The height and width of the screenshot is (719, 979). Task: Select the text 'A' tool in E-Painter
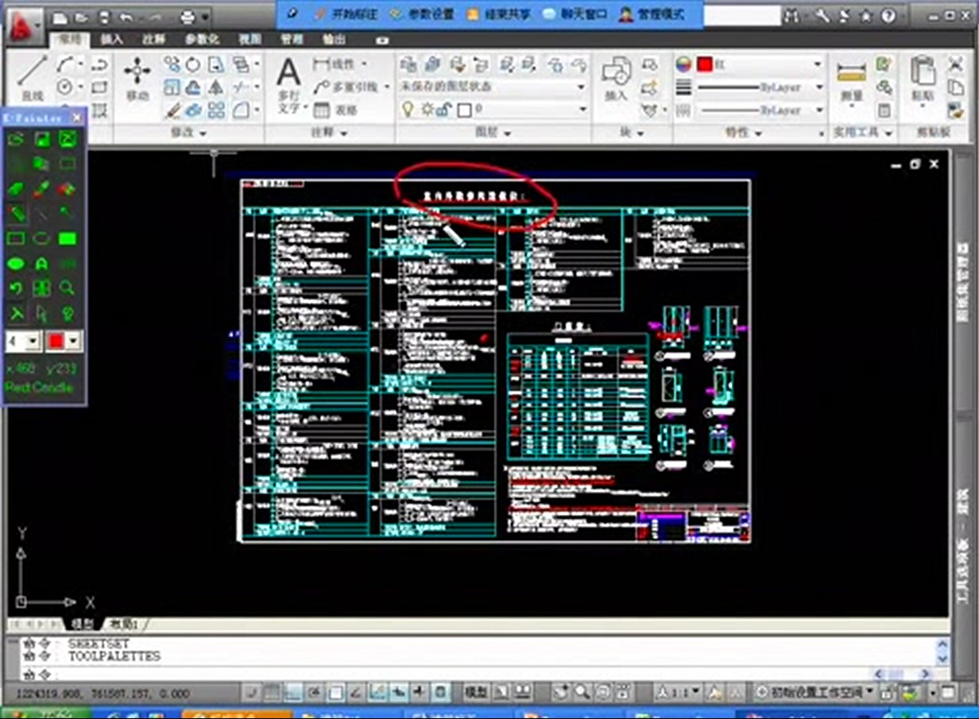(x=41, y=264)
